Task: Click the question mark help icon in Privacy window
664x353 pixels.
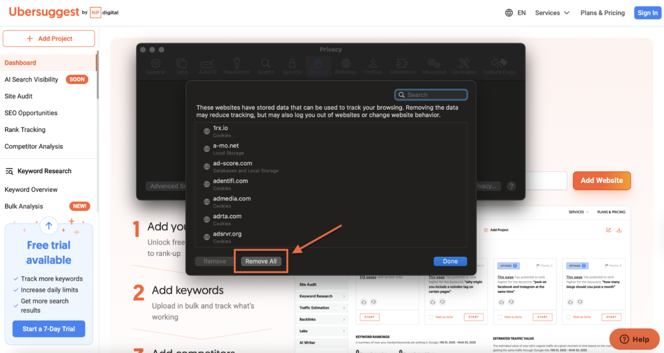Action: (511, 186)
